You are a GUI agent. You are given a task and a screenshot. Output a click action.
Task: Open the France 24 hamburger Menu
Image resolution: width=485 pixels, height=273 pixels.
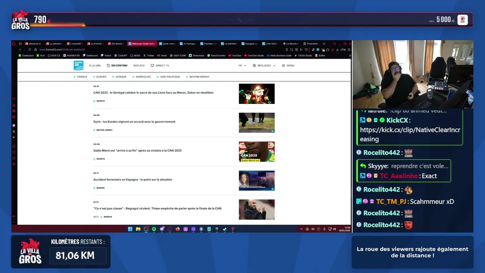288,66
